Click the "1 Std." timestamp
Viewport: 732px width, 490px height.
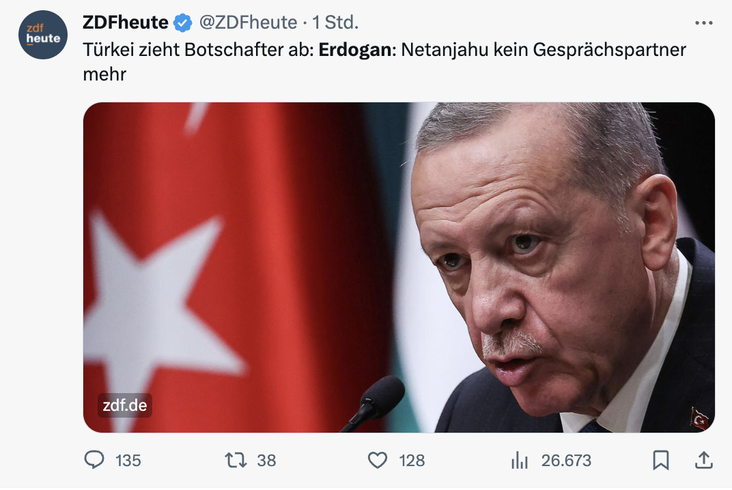pyautogui.click(x=335, y=23)
